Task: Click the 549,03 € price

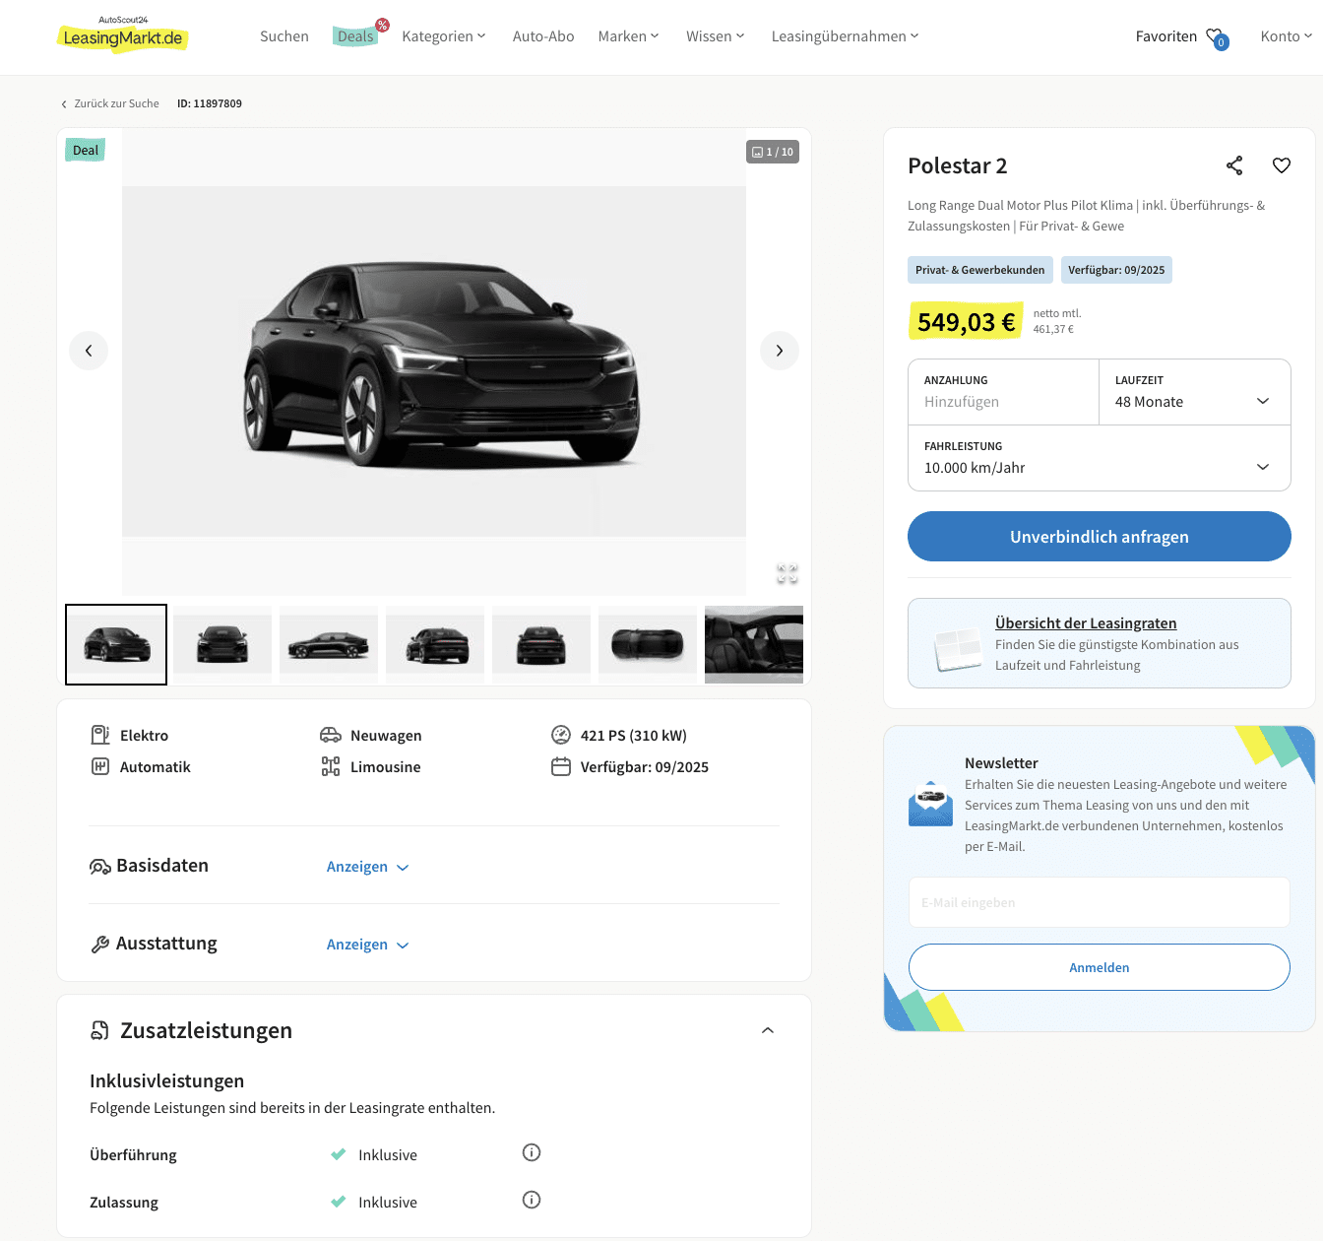Action: pos(966,321)
